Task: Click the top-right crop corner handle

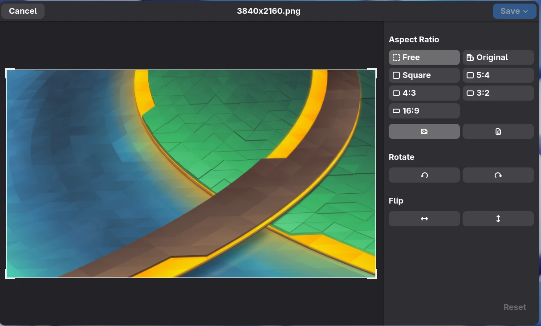Action: click(x=372, y=73)
